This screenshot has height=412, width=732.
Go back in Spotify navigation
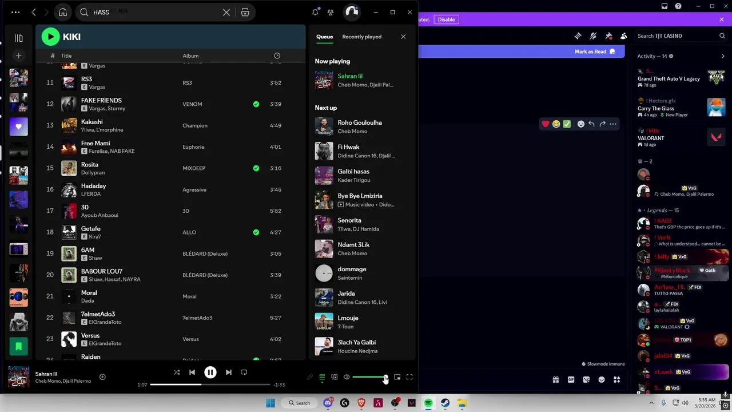[34, 12]
